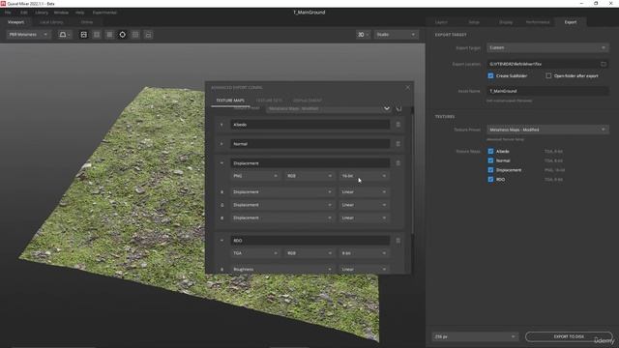Expand the Normal texture map row

click(x=221, y=144)
